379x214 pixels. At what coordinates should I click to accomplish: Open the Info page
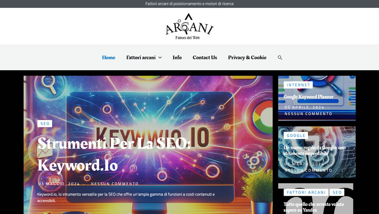tap(177, 57)
